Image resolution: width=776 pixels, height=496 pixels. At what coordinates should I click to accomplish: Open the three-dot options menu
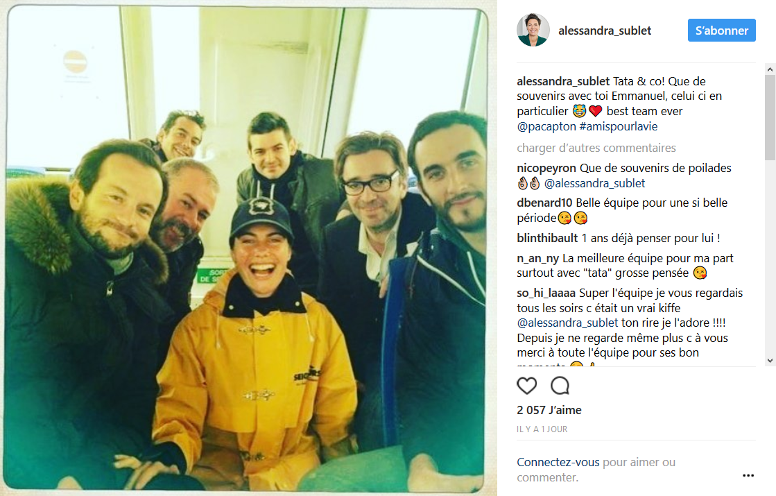(x=748, y=475)
